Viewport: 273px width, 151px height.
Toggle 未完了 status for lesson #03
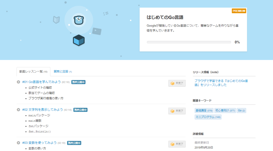[x=177, y=144]
